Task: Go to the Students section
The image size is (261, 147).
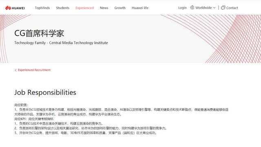Action: click(x=62, y=8)
